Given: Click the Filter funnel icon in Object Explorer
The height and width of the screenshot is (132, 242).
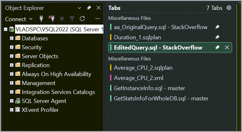Looking at the screenshot, I should point(72,19).
